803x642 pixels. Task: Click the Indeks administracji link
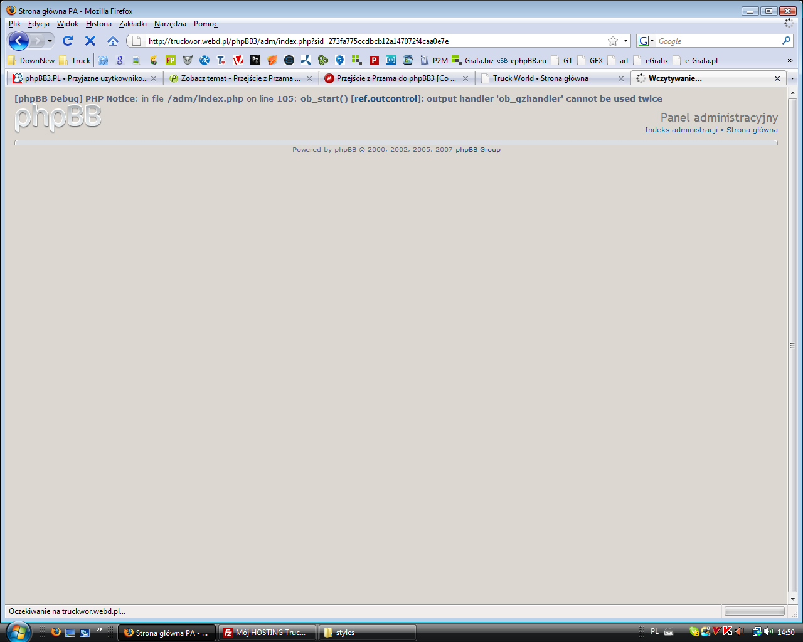click(x=681, y=130)
